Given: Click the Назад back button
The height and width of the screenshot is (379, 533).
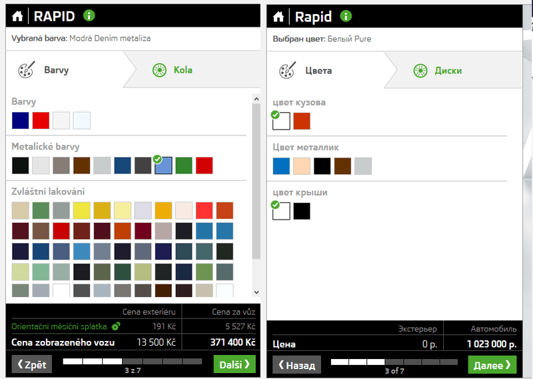Looking at the screenshot, I should (296, 365).
